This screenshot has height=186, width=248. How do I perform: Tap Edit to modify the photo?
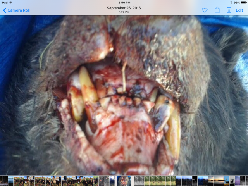239,10
